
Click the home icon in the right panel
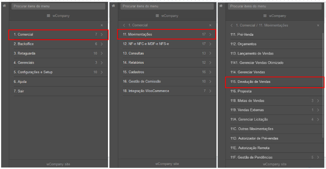221,6
